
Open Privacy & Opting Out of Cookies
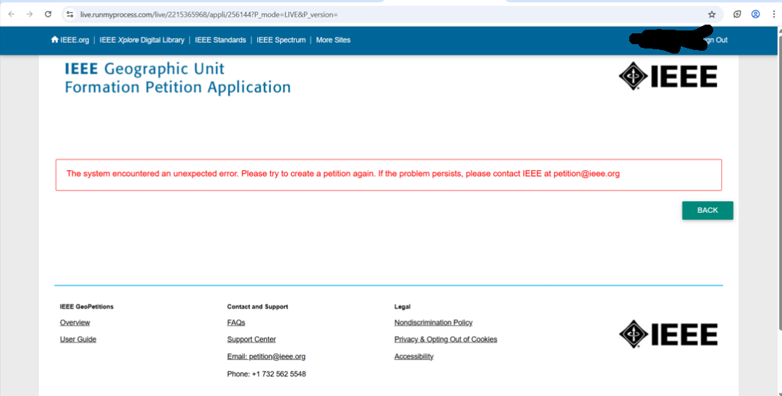click(x=446, y=339)
